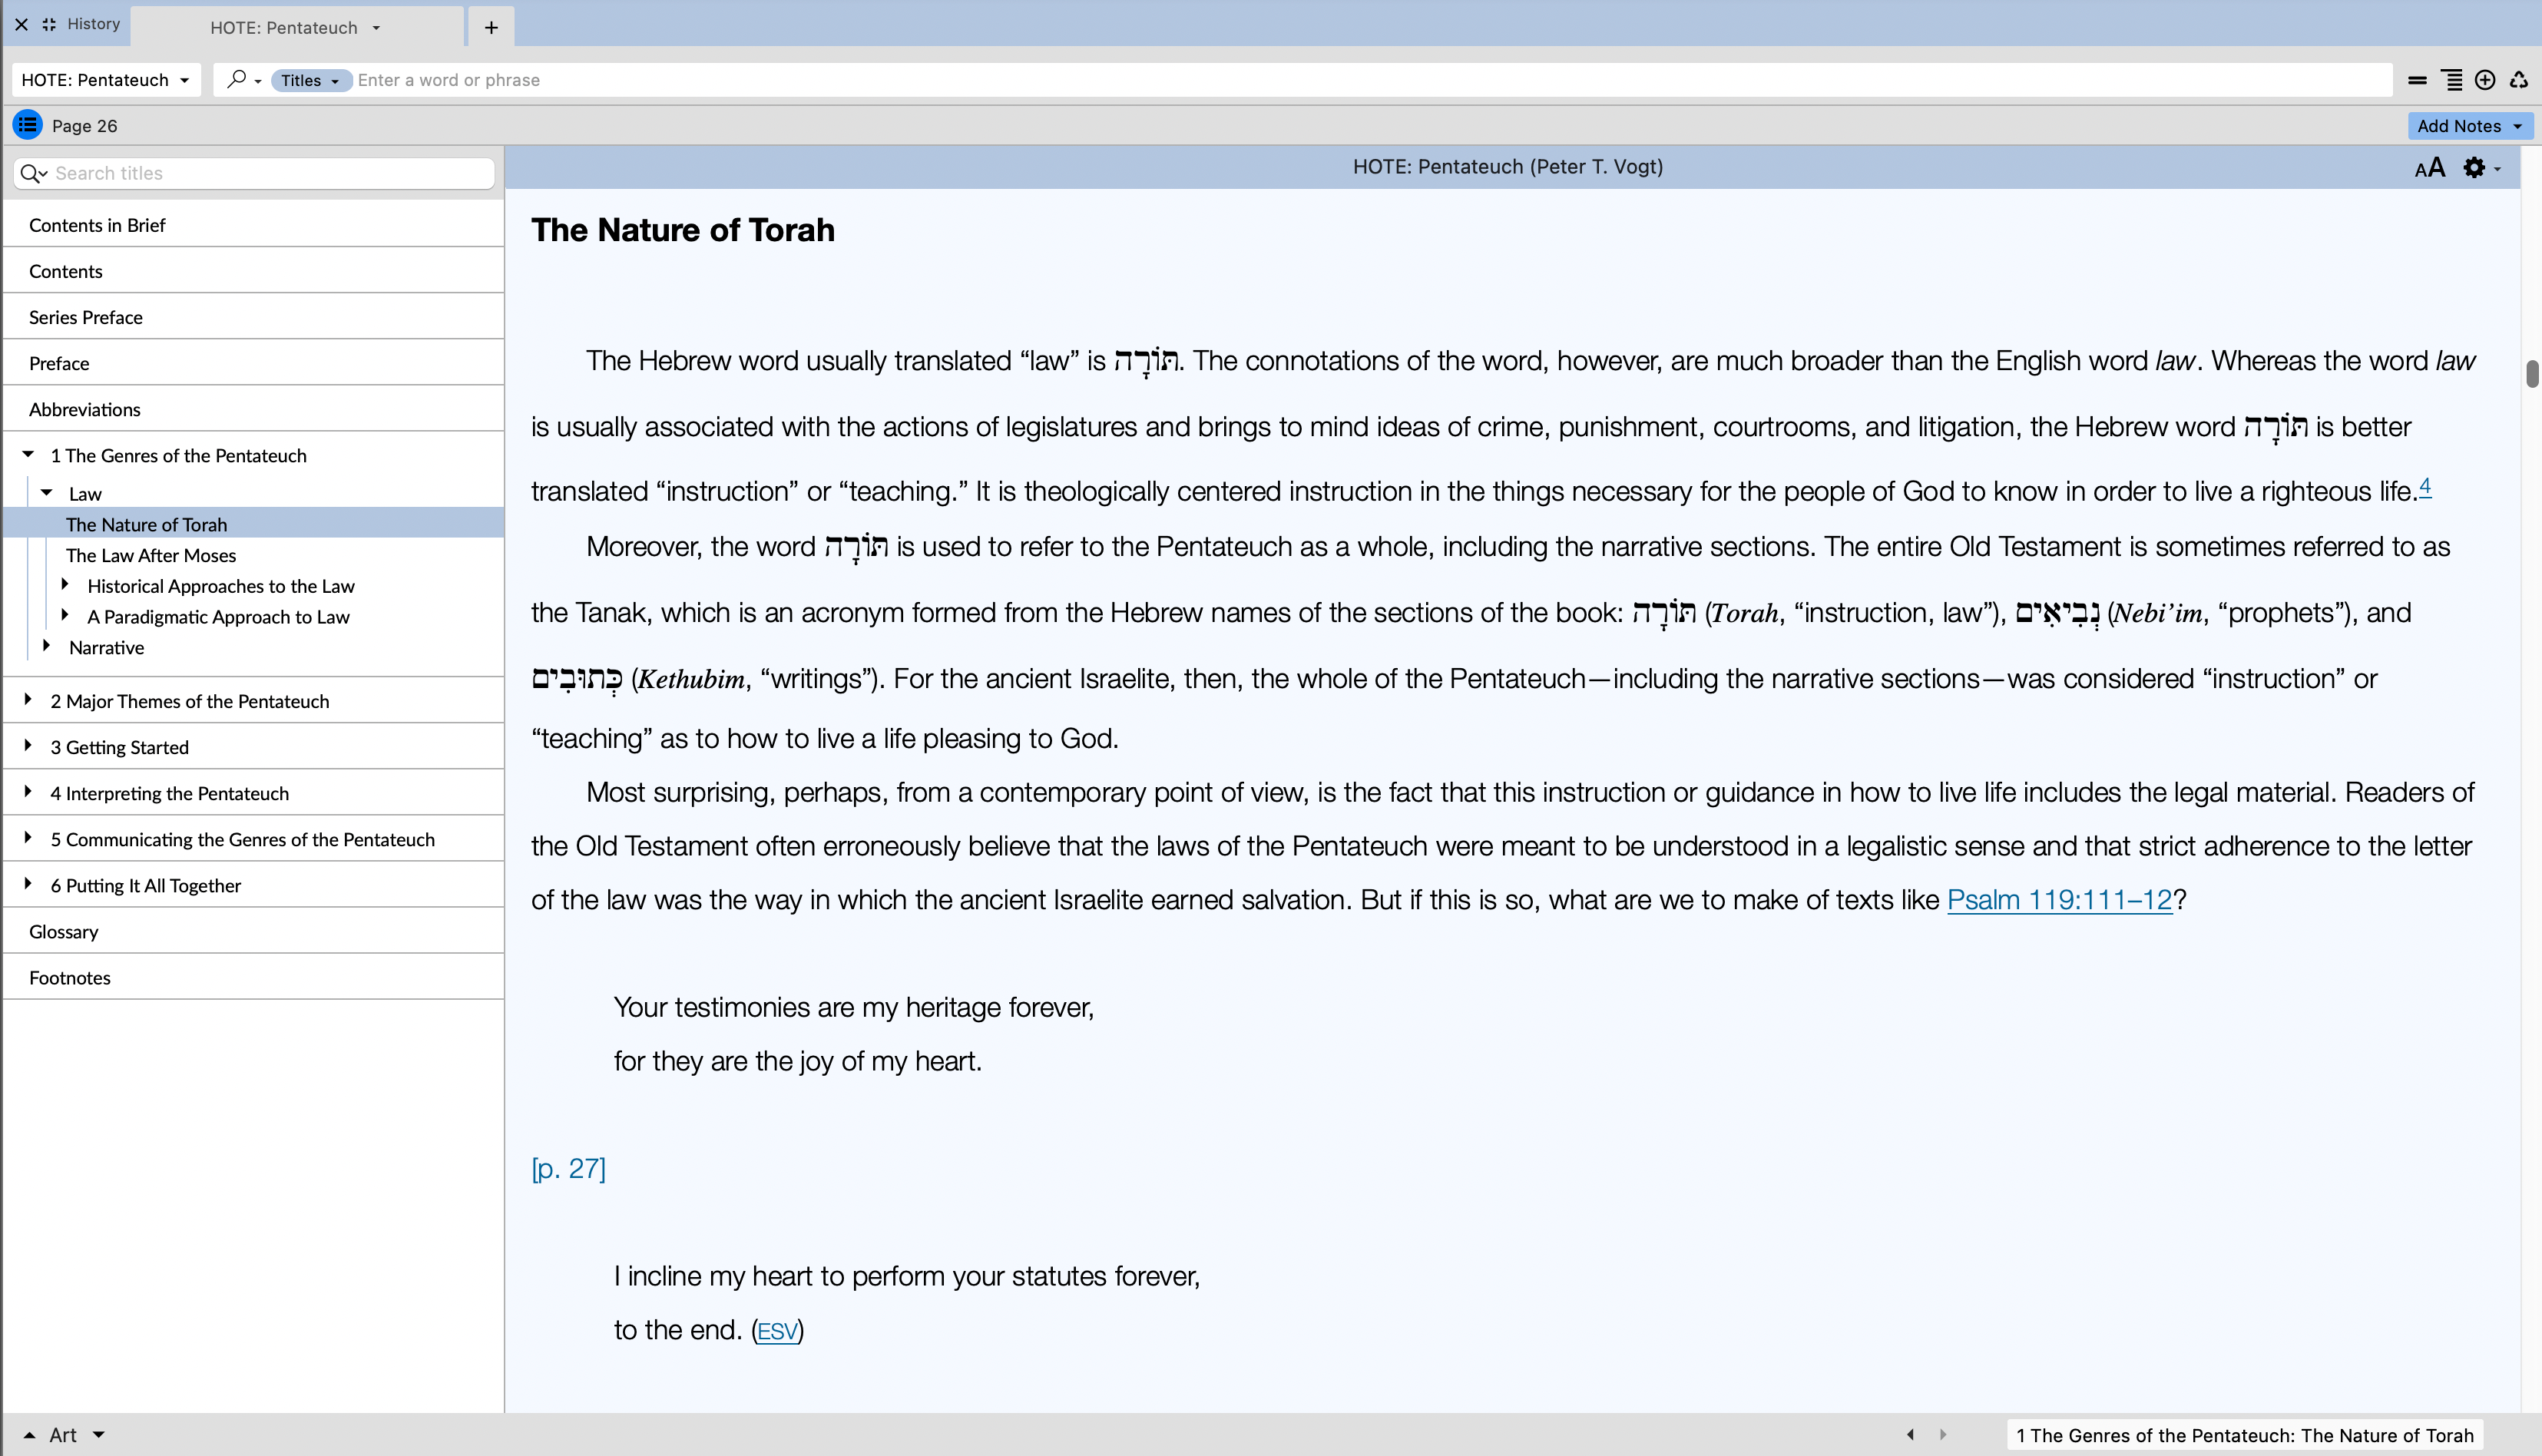This screenshot has height=1456, width=2542.
Task: Open a new tab with plus button
Action: (491, 27)
